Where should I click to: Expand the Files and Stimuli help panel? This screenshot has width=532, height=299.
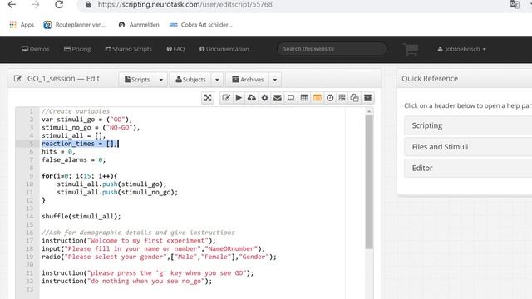pyautogui.click(x=468, y=147)
